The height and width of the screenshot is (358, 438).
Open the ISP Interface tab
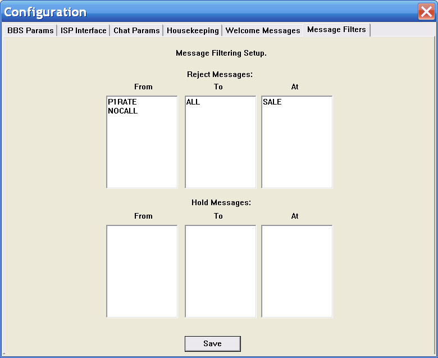point(83,30)
